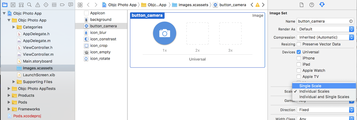The height and width of the screenshot is (120, 357).
Task: Open the Project navigator folder icon
Action: [x=4, y=5]
